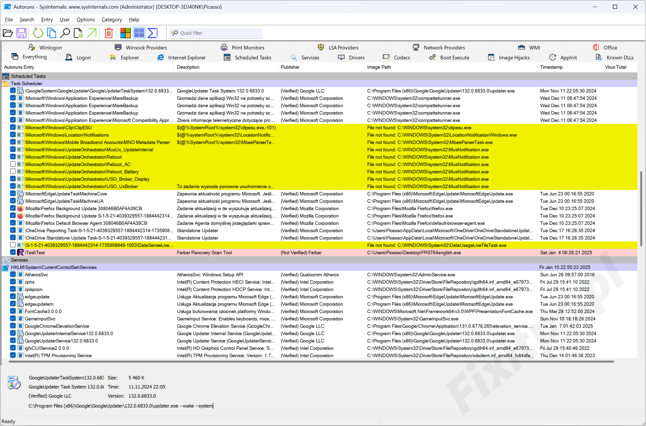Click the VirusTotal sigma toolbar icon
The image size is (646, 426).
[x=152, y=33]
